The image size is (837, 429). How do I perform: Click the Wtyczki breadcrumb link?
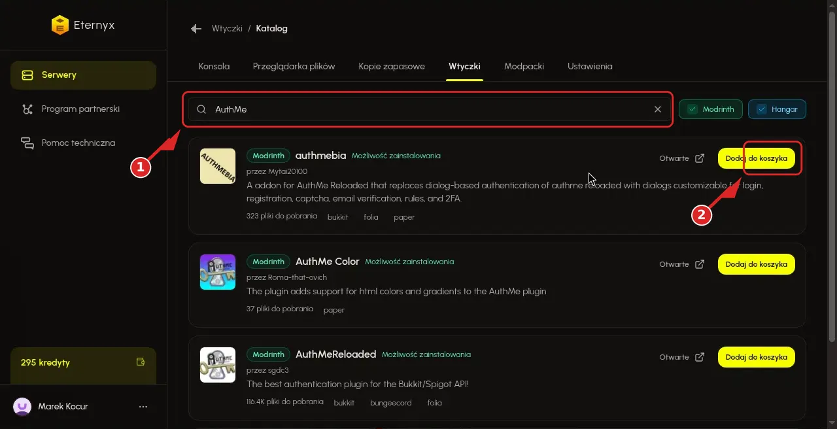click(227, 29)
